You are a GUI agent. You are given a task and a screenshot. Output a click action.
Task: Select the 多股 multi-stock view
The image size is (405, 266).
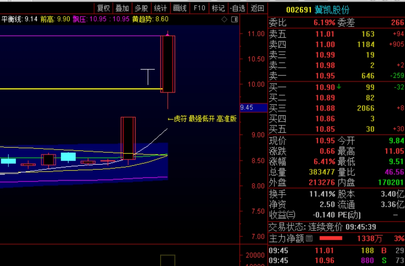pyautogui.click(x=141, y=8)
